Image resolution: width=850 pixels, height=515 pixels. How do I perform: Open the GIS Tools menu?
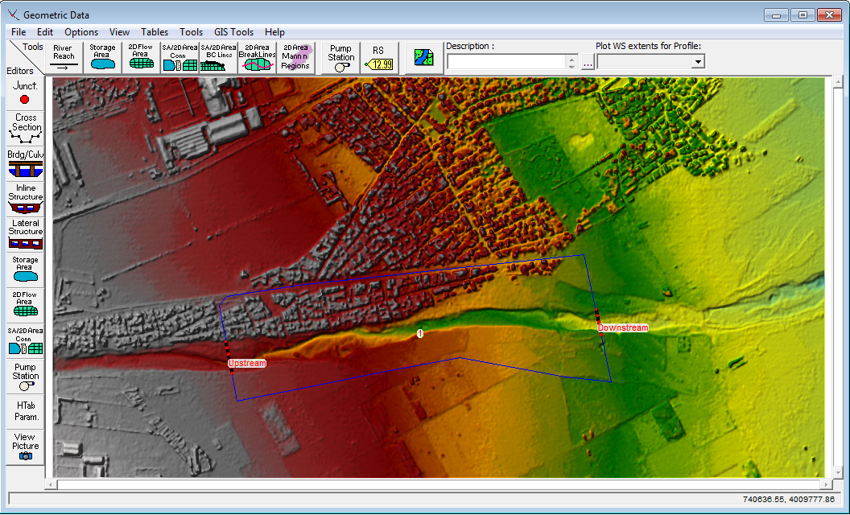point(233,32)
